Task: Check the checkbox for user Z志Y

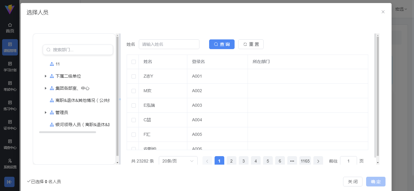Action: click(133, 76)
